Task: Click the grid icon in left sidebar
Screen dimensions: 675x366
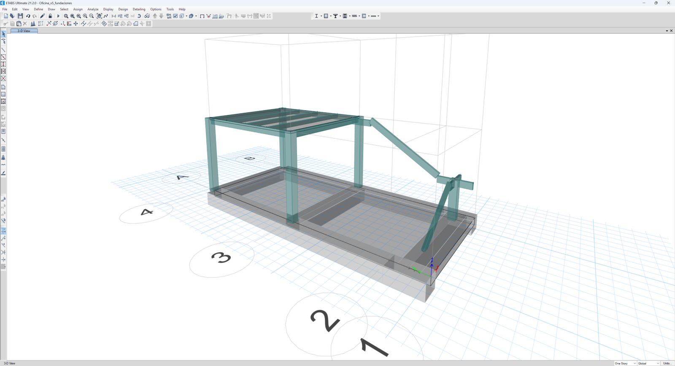Action: [x=3, y=149]
